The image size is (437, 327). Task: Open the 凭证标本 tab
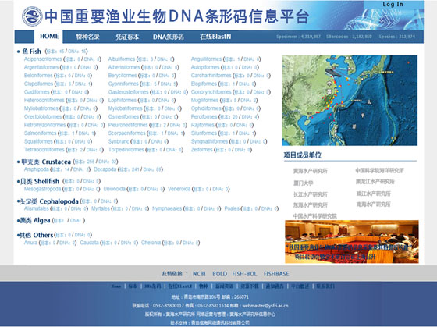click(x=127, y=37)
